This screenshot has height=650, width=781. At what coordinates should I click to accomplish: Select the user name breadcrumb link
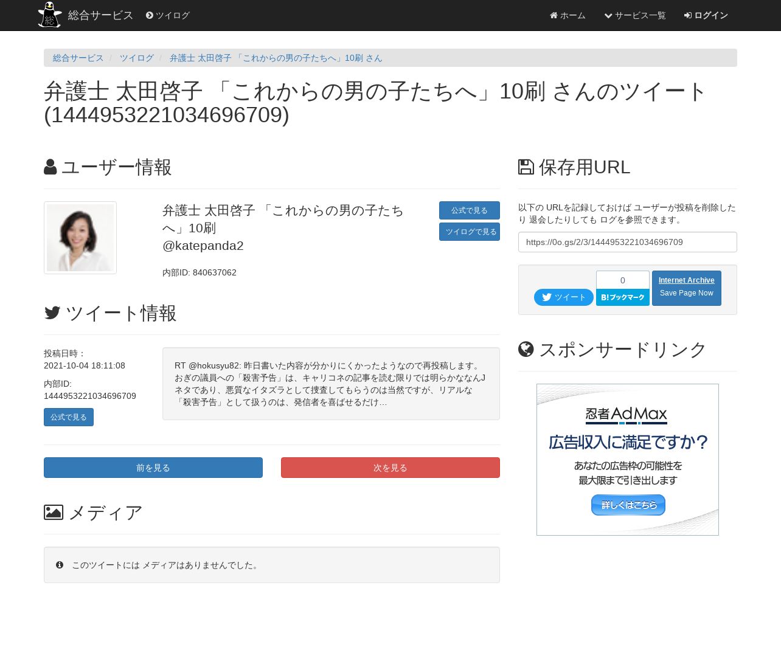point(276,58)
